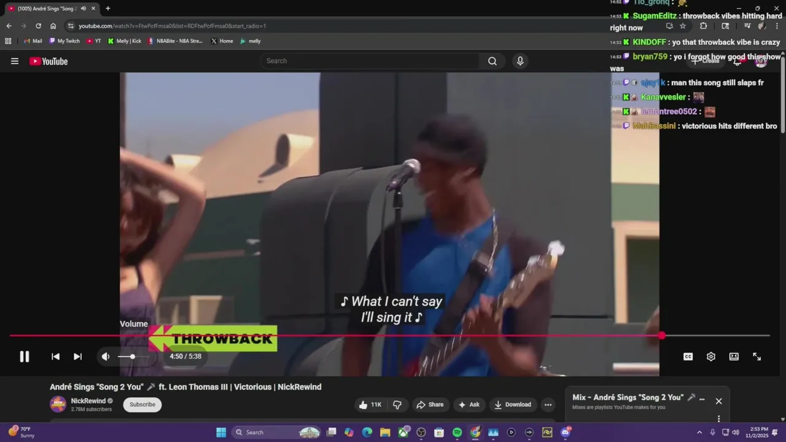The height and width of the screenshot is (442, 786).
Task: Open OBS Studio from taskbar
Action: click(x=421, y=432)
